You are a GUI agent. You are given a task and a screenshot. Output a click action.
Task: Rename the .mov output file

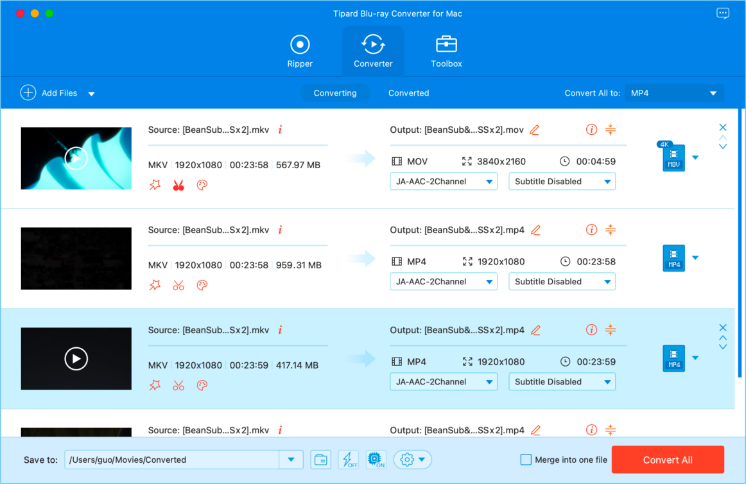pos(535,130)
